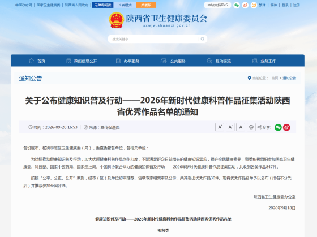Click the 通知公告 section heading
The width and height of the screenshot is (317, 237).
click(x=31, y=79)
